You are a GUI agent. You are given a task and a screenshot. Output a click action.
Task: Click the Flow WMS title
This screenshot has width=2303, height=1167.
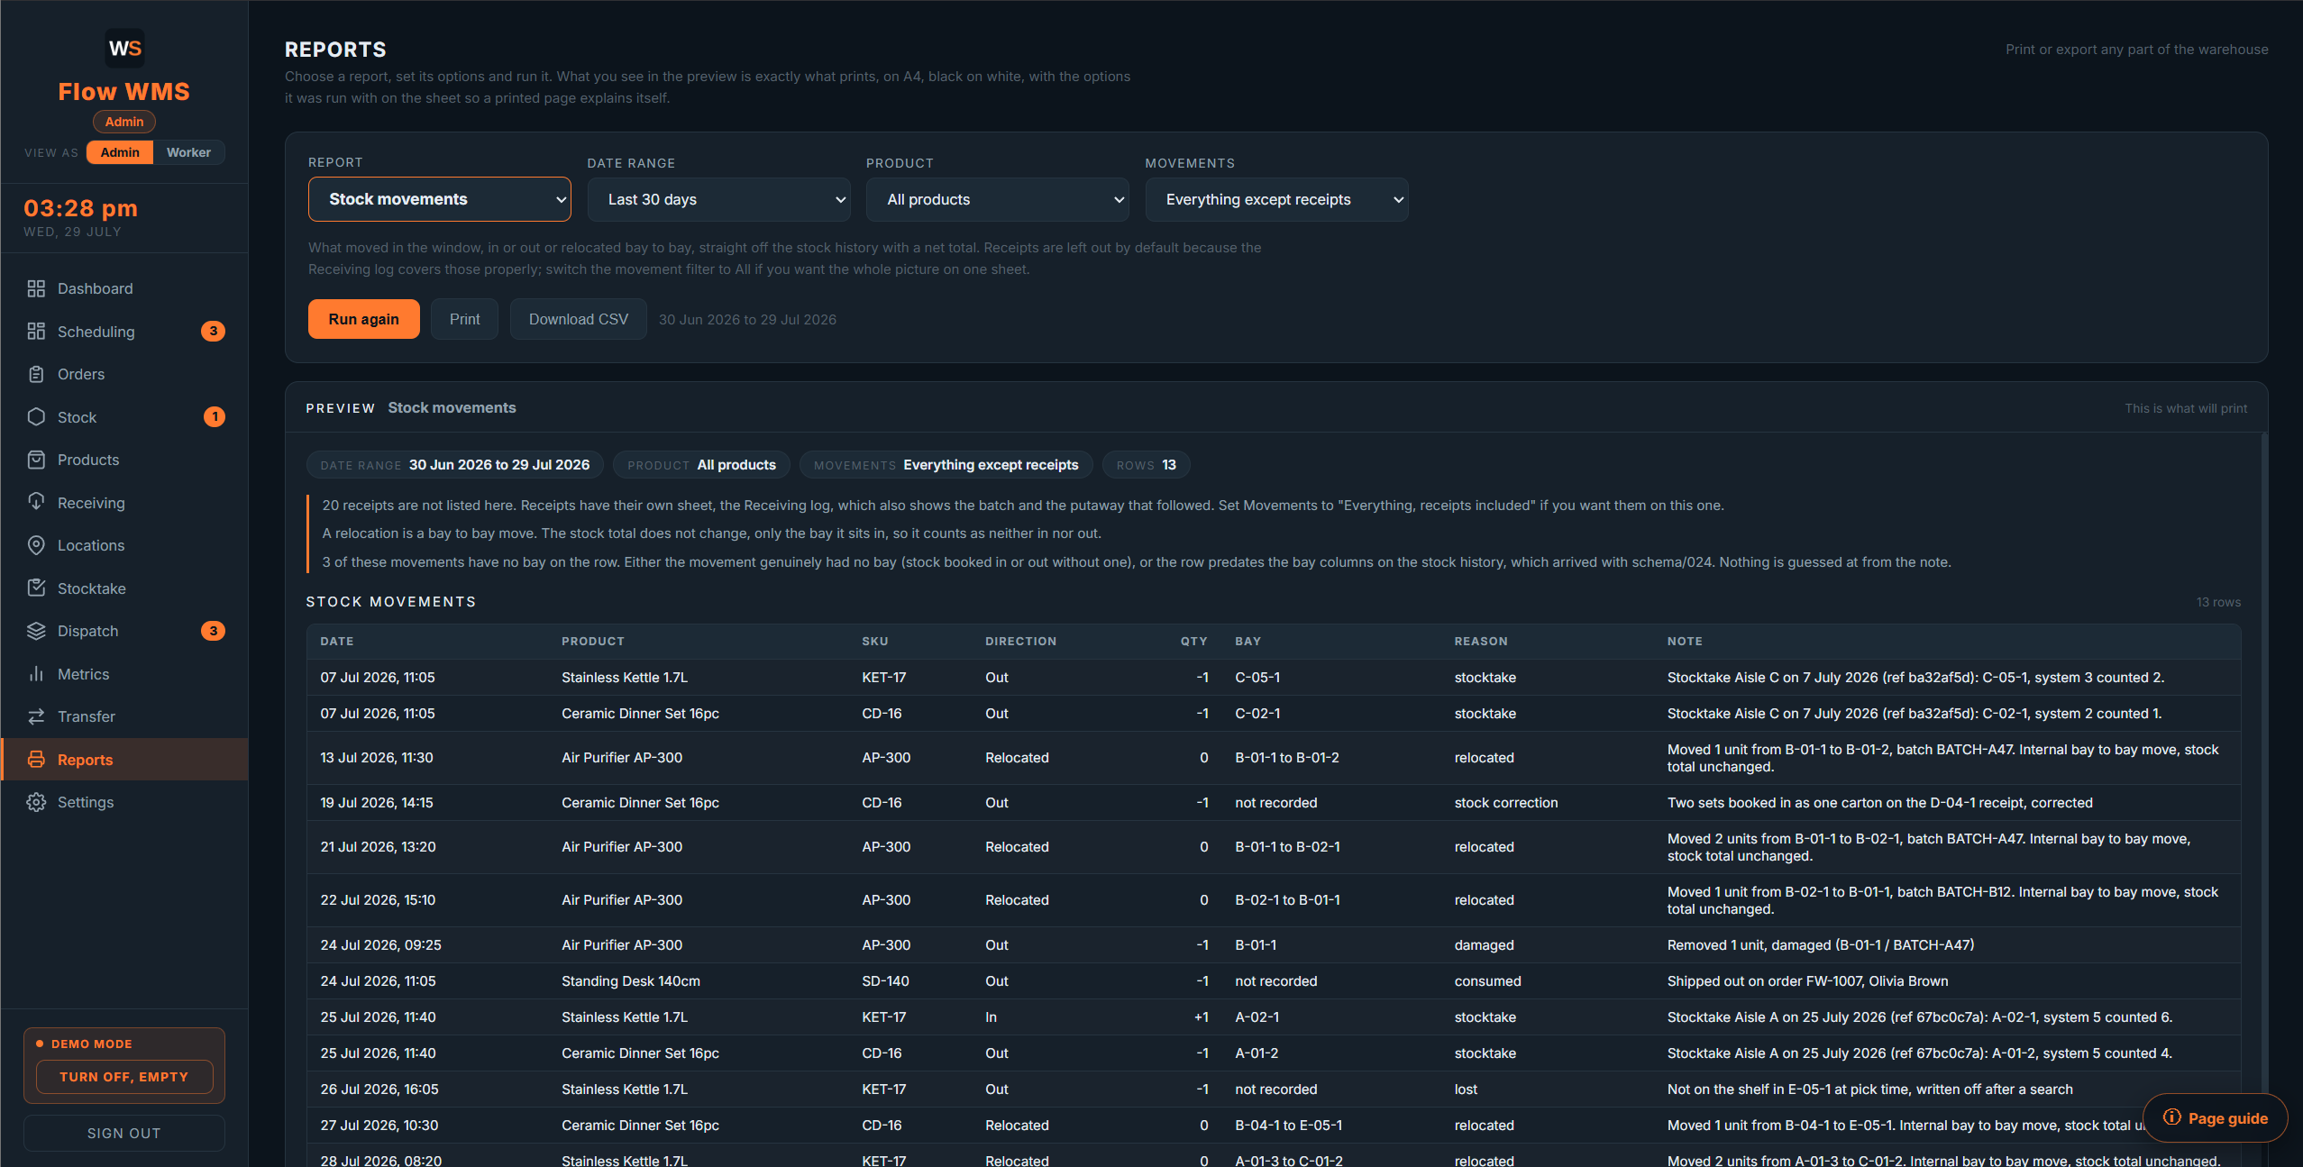click(124, 92)
